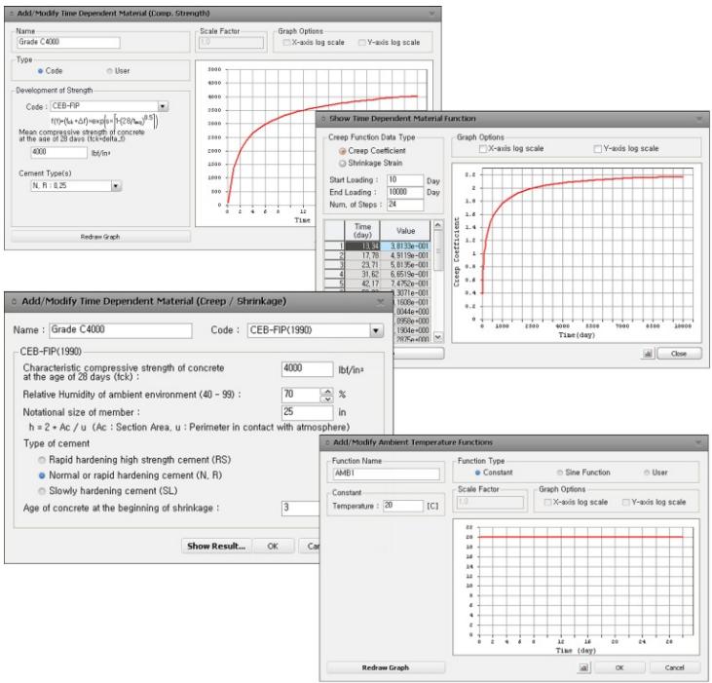This screenshot has width=712, height=683.
Task: Click the mean compressive strength 4000 field
Action: pyautogui.click(x=59, y=152)
